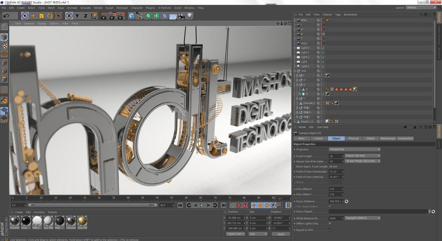
Task: Toggle the red visibility dot on Main
Action: (321, 20)
